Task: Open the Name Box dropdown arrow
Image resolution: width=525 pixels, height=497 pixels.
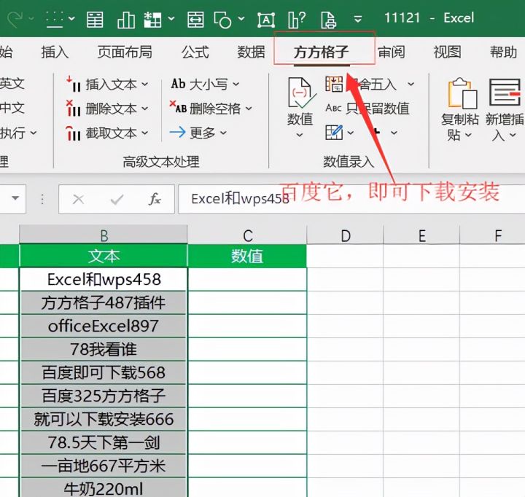Action: click(15, 198)
